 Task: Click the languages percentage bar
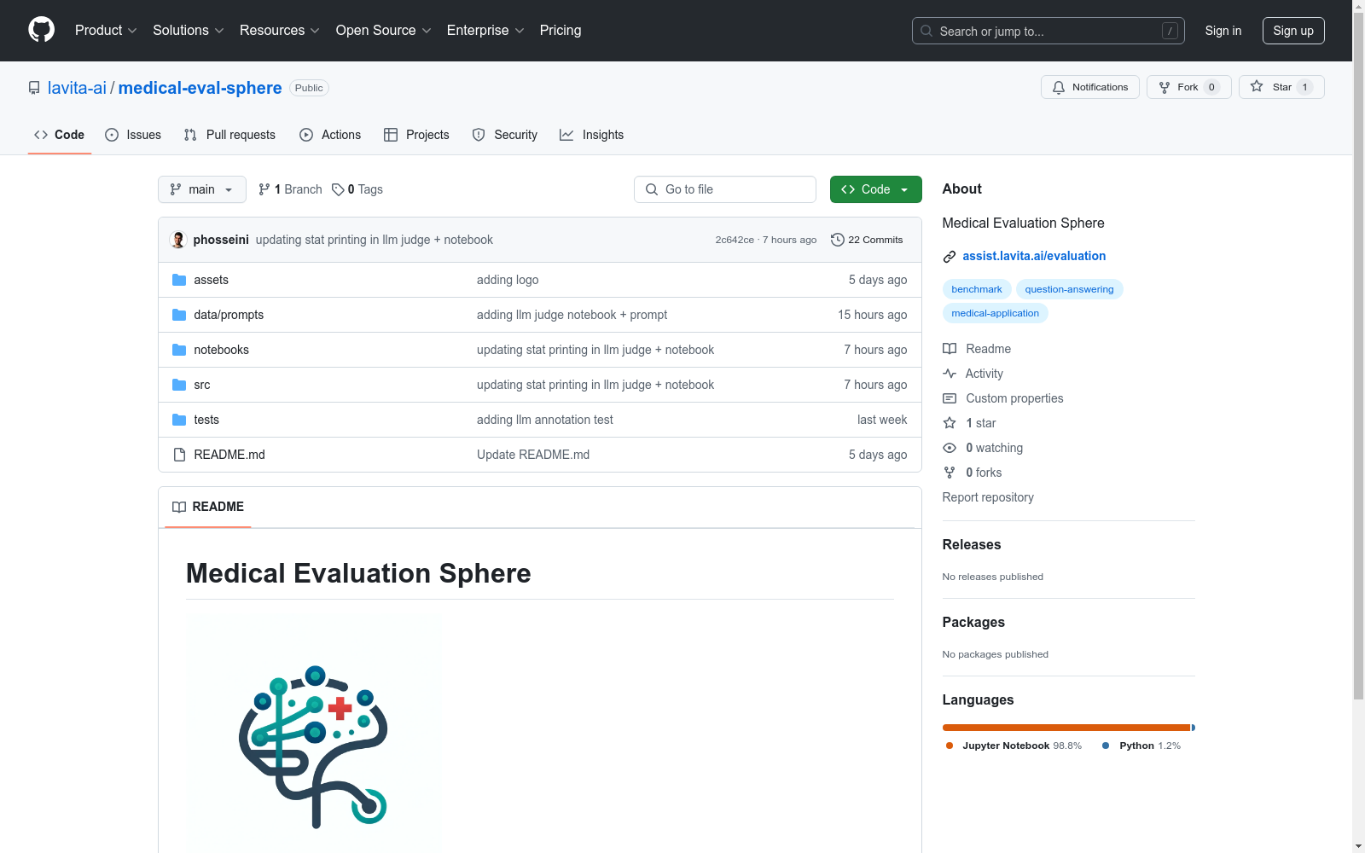tap(1069, 728)
